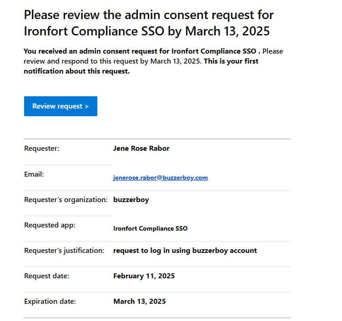Select the Email field label

(34, 174)
